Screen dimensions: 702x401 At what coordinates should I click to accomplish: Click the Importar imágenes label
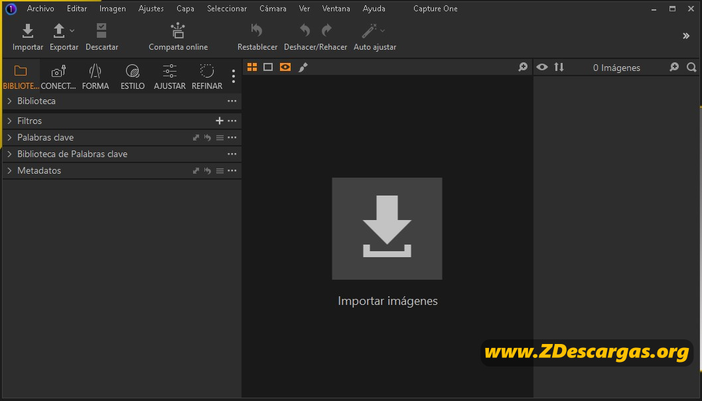[387, 301]
